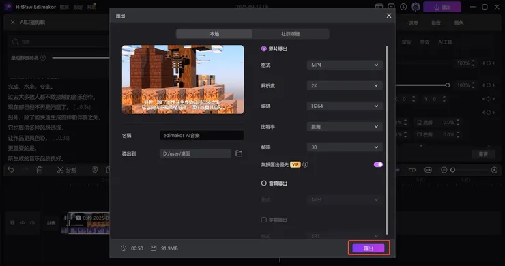Click the VIP badge in export dialog
The height and width of the screenshot is (266, 505).
pyautogui.click(x=295, y=164)
